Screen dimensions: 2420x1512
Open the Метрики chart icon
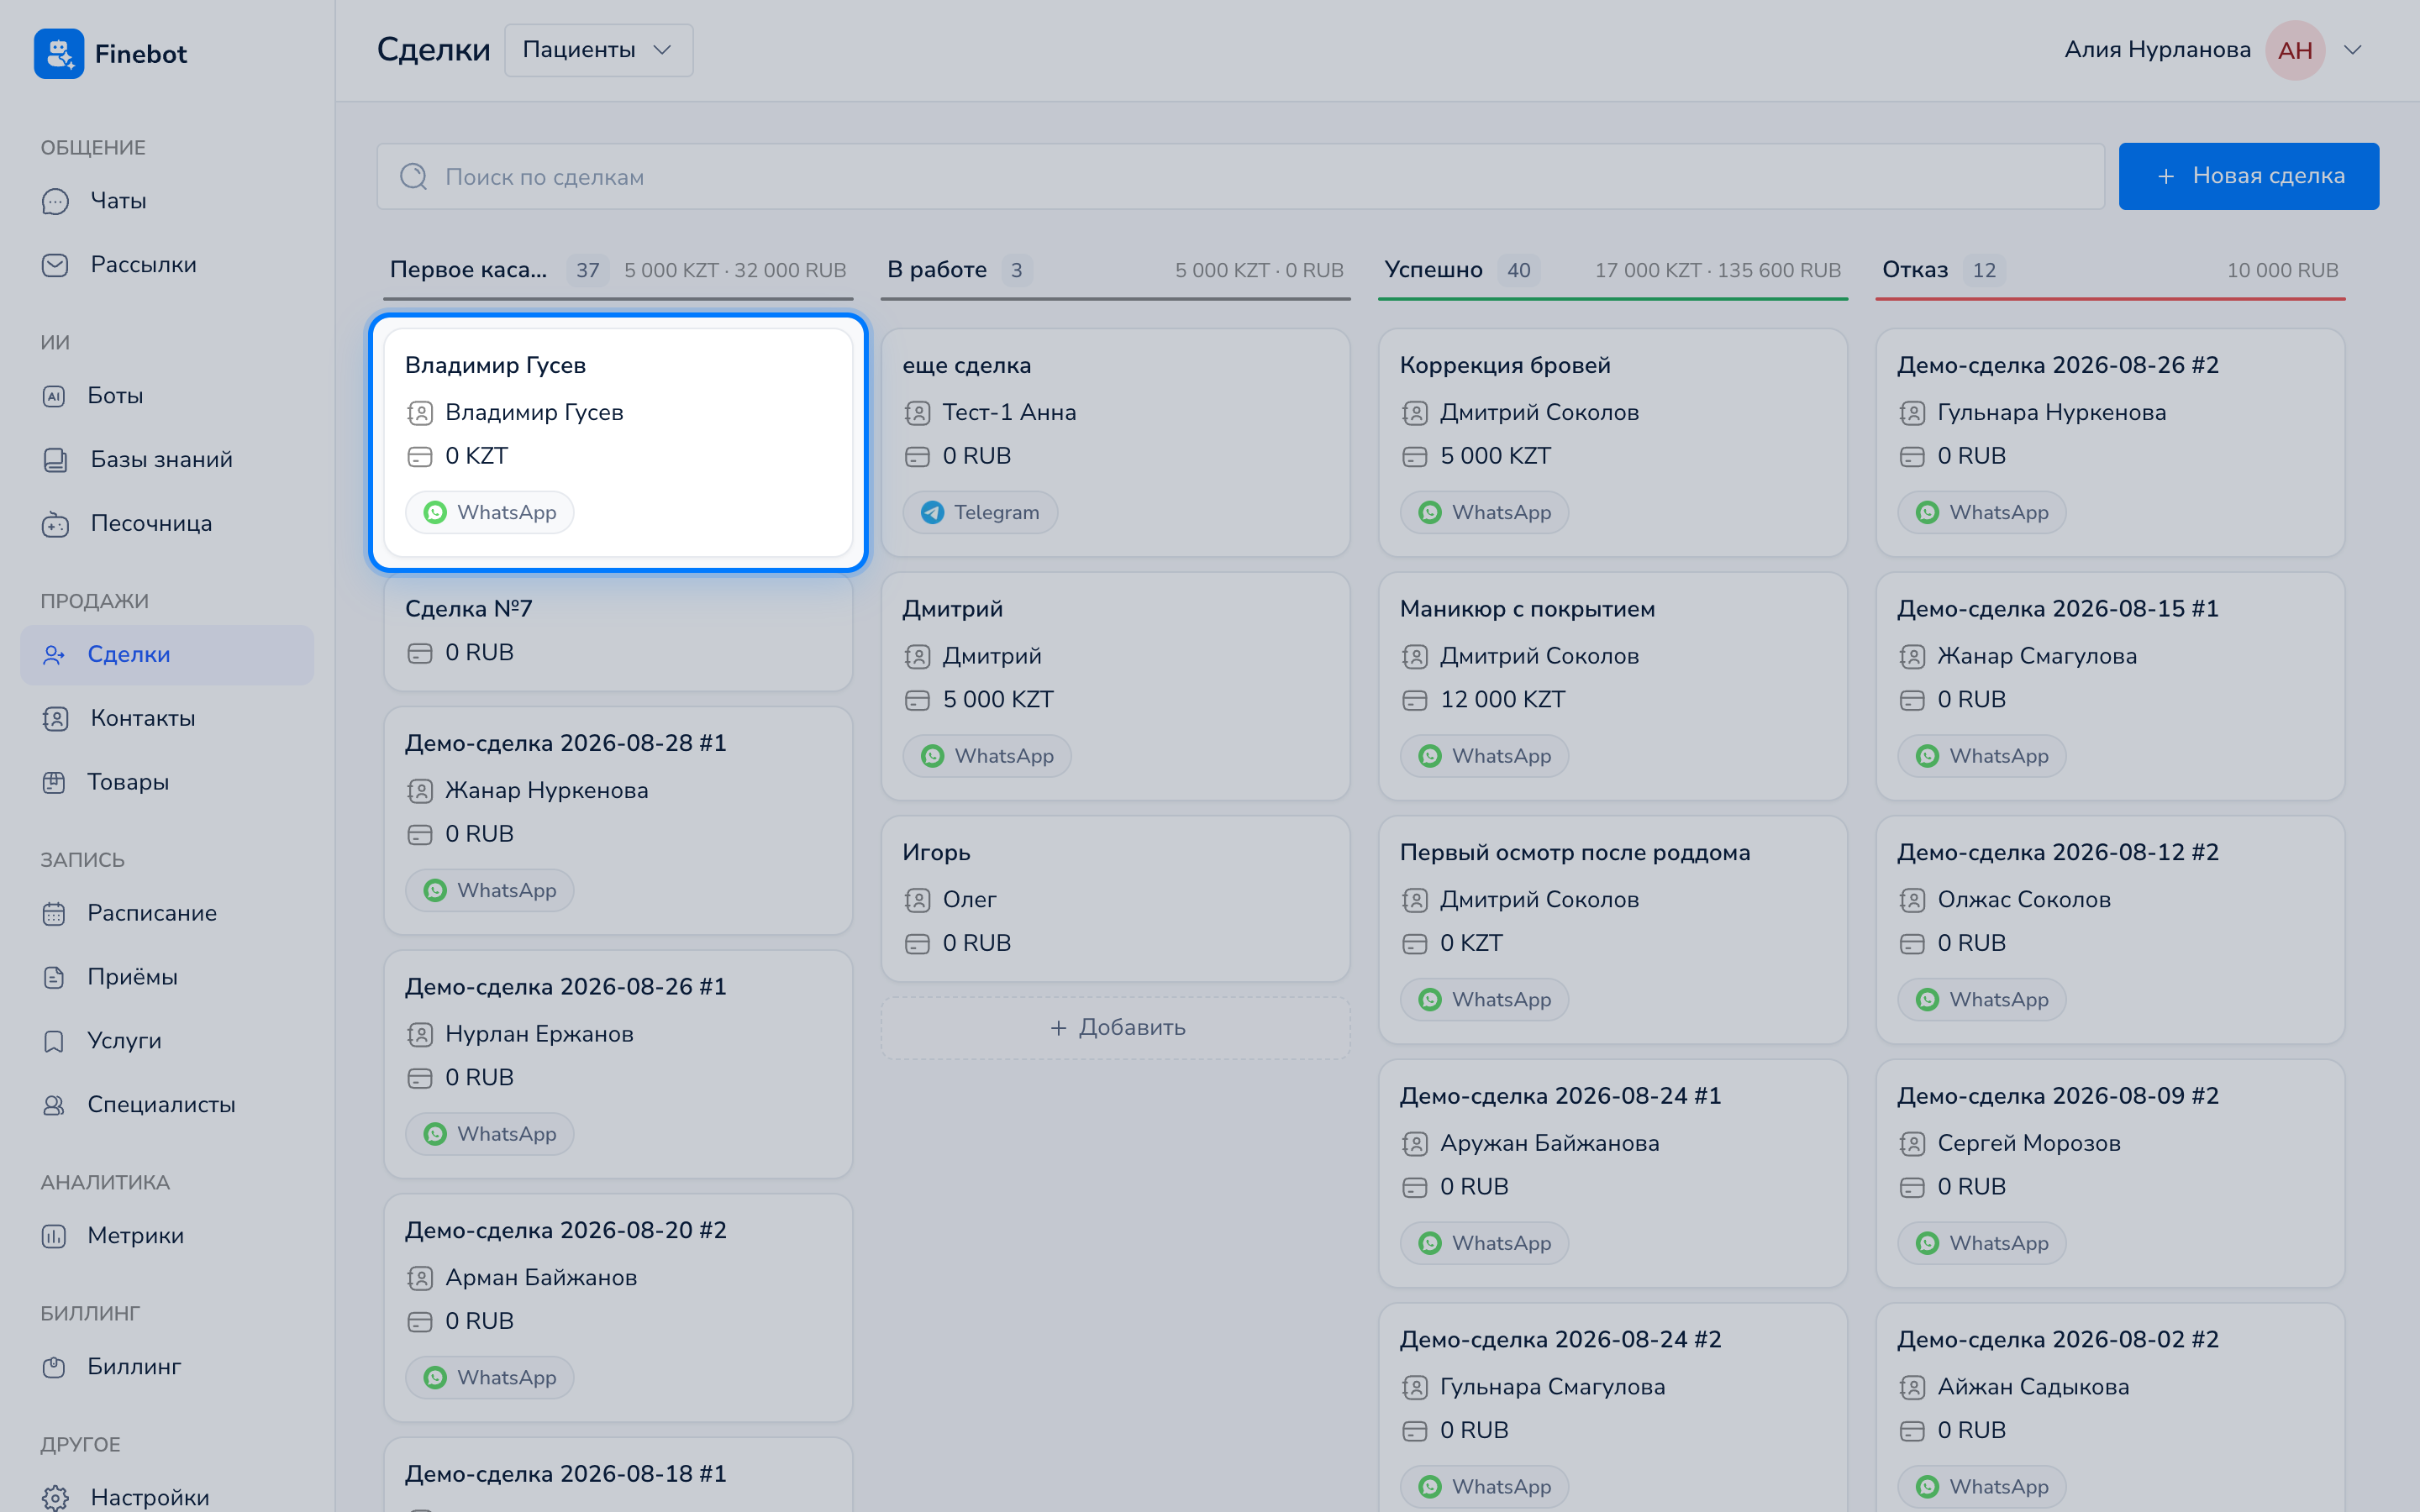click(54, 1236)
